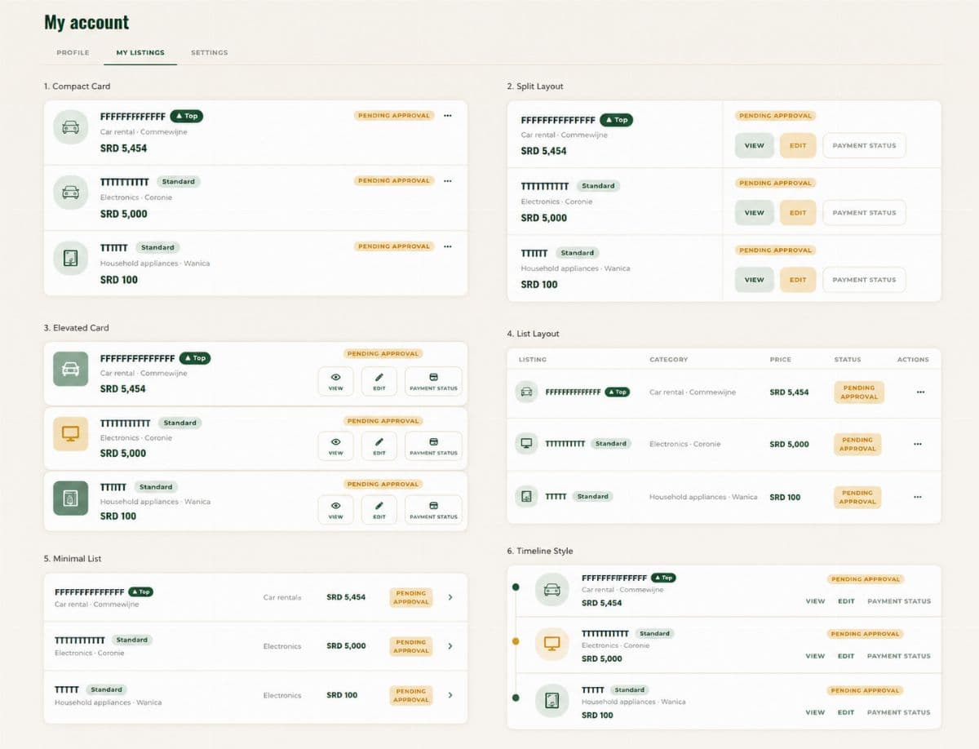
Task: Click Payment Status card icon for SRD 5,000 Elevated Card
Action: (x=433, y=441)
